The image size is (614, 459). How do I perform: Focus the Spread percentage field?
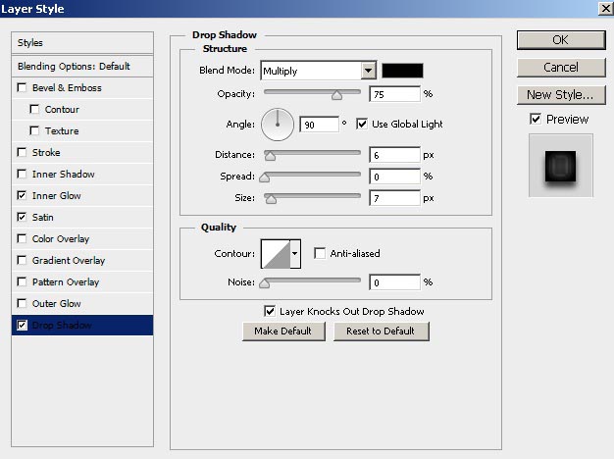(394, 177)
